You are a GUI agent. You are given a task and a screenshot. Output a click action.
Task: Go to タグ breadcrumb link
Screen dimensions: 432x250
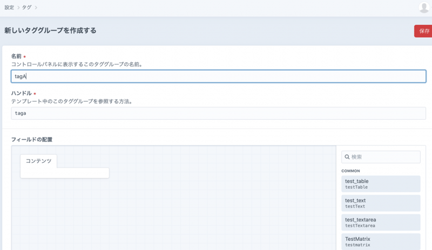[26, 8]
